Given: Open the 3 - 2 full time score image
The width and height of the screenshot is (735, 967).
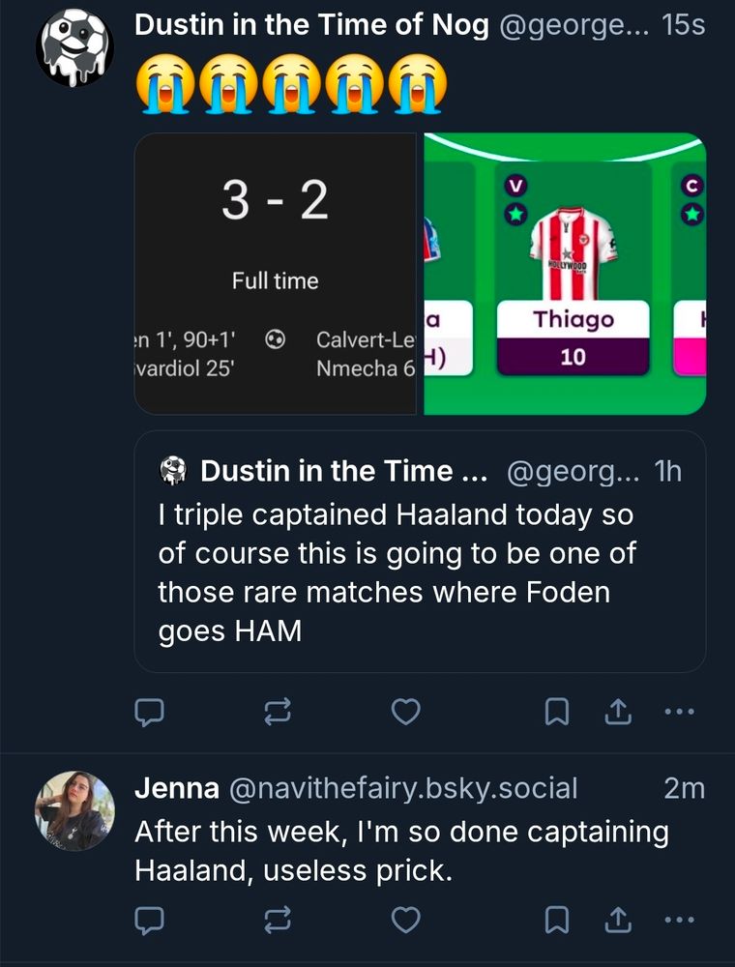Looking at the screenshot, I should (x=275, y=274).
